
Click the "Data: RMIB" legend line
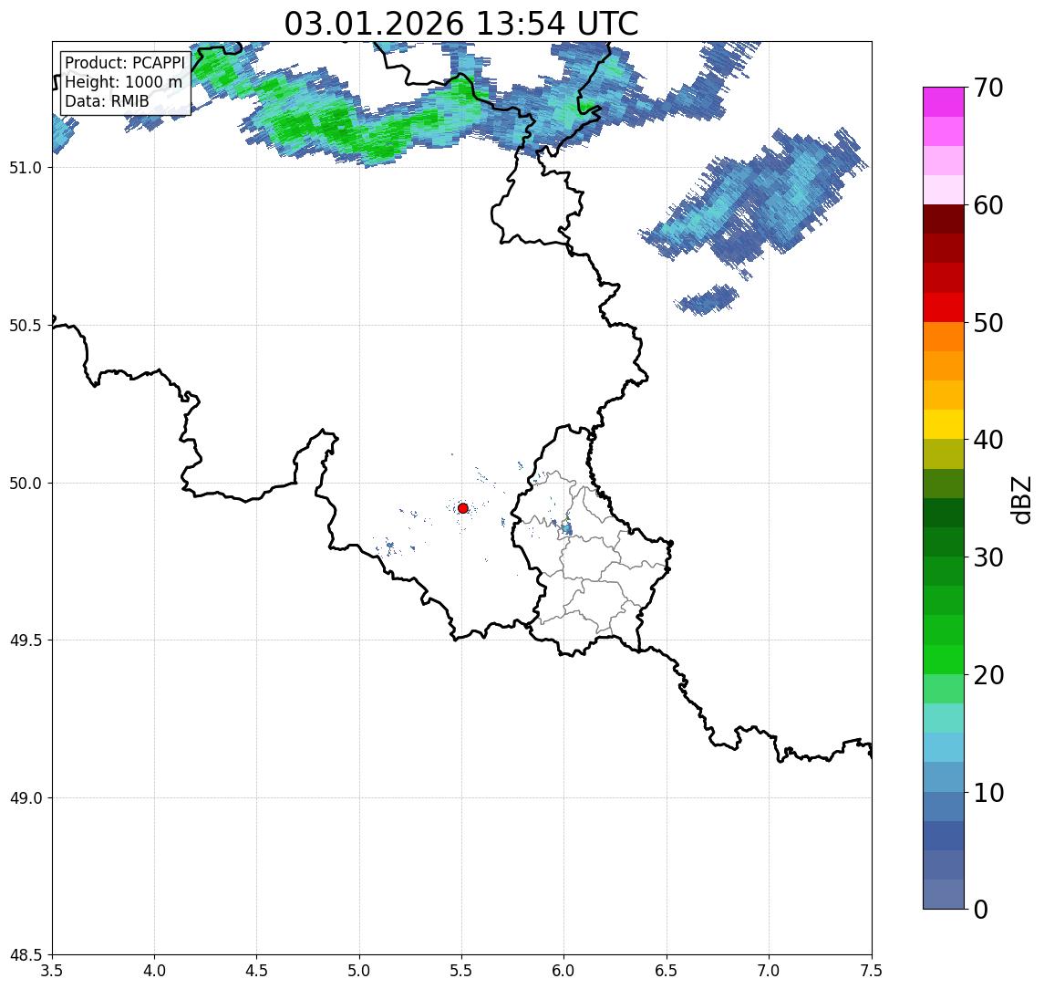(x=107, y=101)
